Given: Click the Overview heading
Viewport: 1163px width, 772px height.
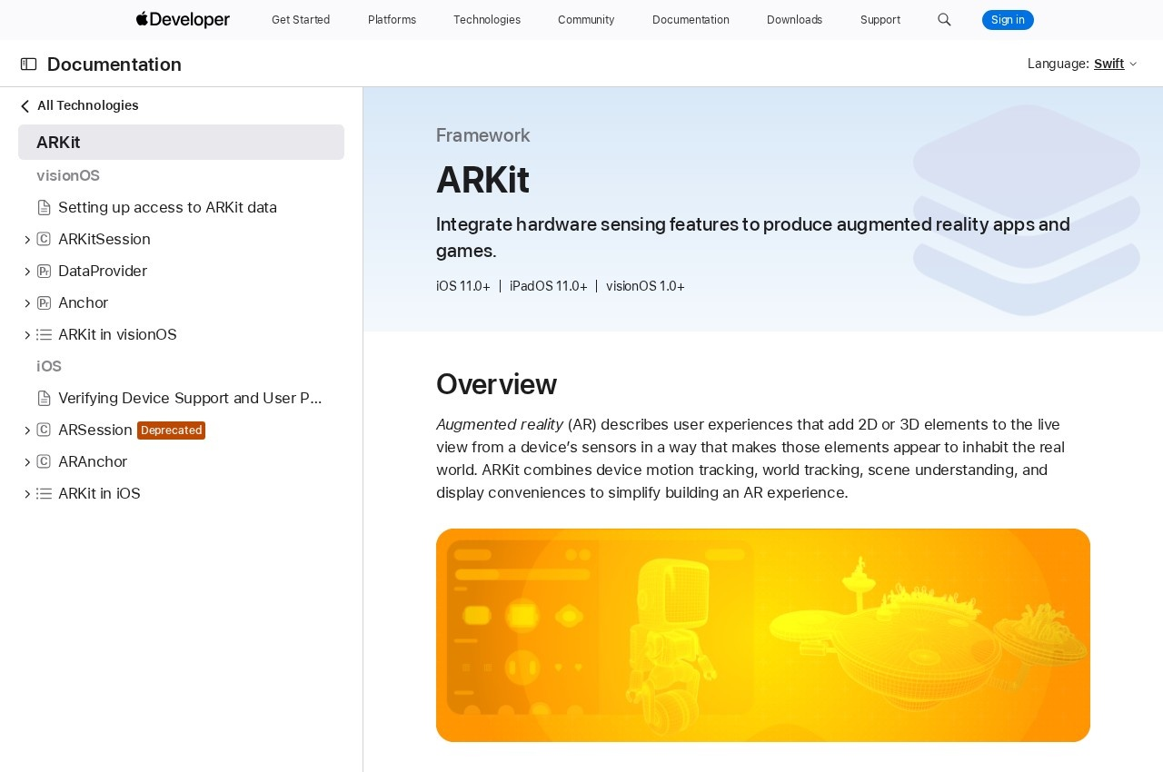Looking at the screenshot, I should [496, 384].
